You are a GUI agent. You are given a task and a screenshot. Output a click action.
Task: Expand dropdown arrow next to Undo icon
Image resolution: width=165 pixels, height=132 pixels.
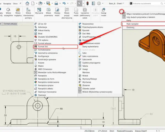[68, 4]
